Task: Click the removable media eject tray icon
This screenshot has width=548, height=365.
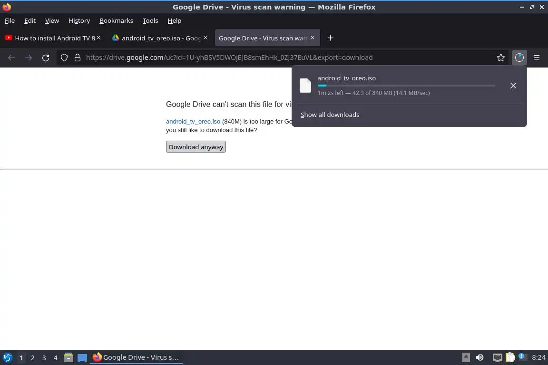Action: pyautogui.click(x=466, y=357)
